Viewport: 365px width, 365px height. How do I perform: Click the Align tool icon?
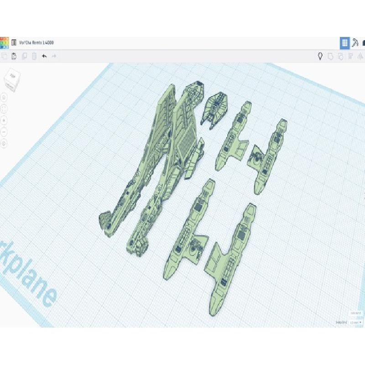click(x=350, y=56)
